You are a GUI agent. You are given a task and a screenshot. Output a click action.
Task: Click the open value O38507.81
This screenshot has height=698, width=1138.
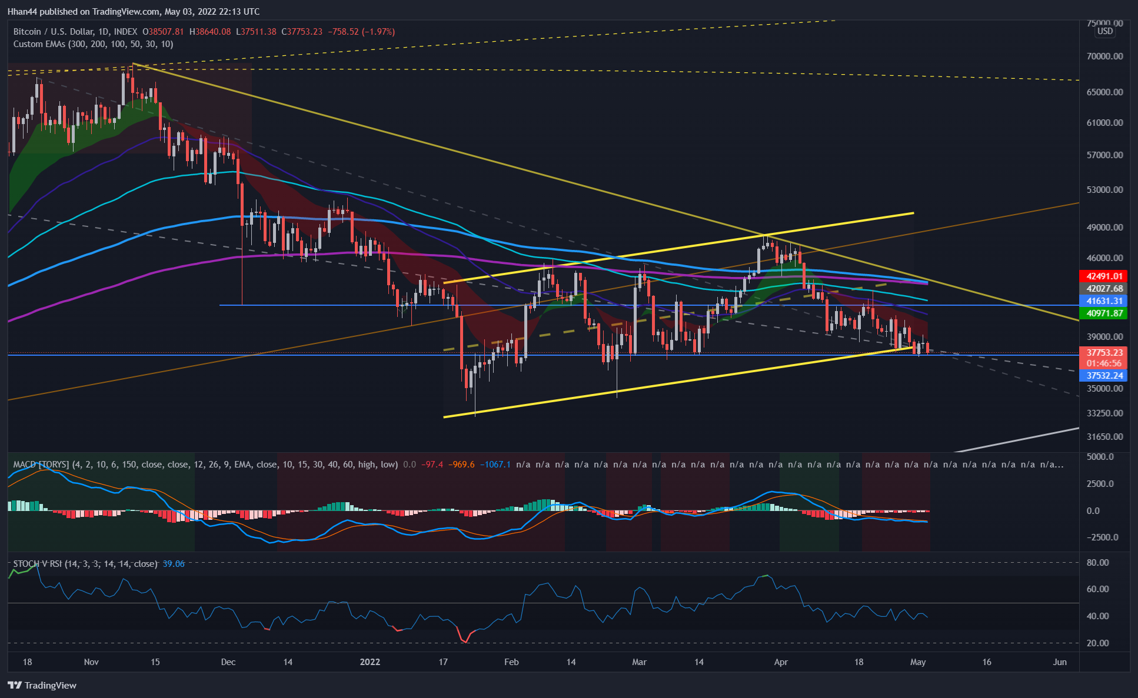(x=163, y=32)
